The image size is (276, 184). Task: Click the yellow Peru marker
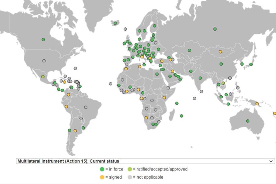pyautogui.click(x=66, y=107)
